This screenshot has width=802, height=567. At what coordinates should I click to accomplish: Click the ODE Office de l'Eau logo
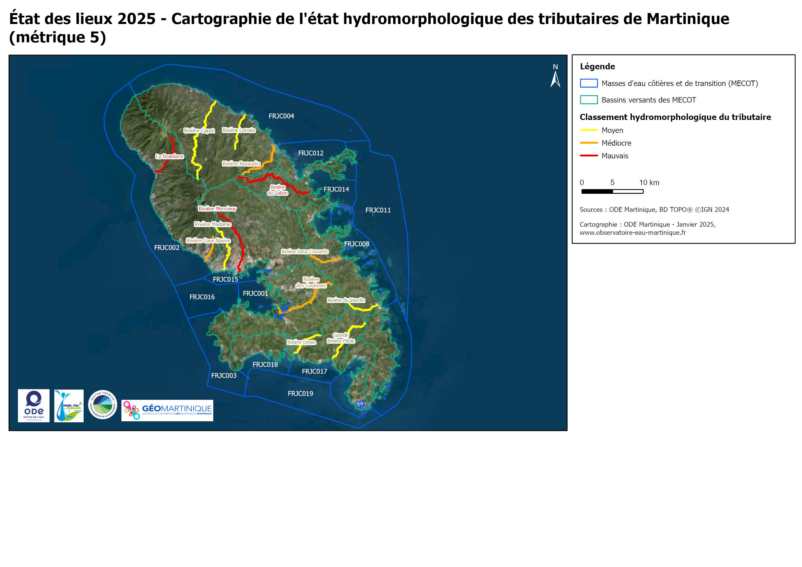(34, 405)
